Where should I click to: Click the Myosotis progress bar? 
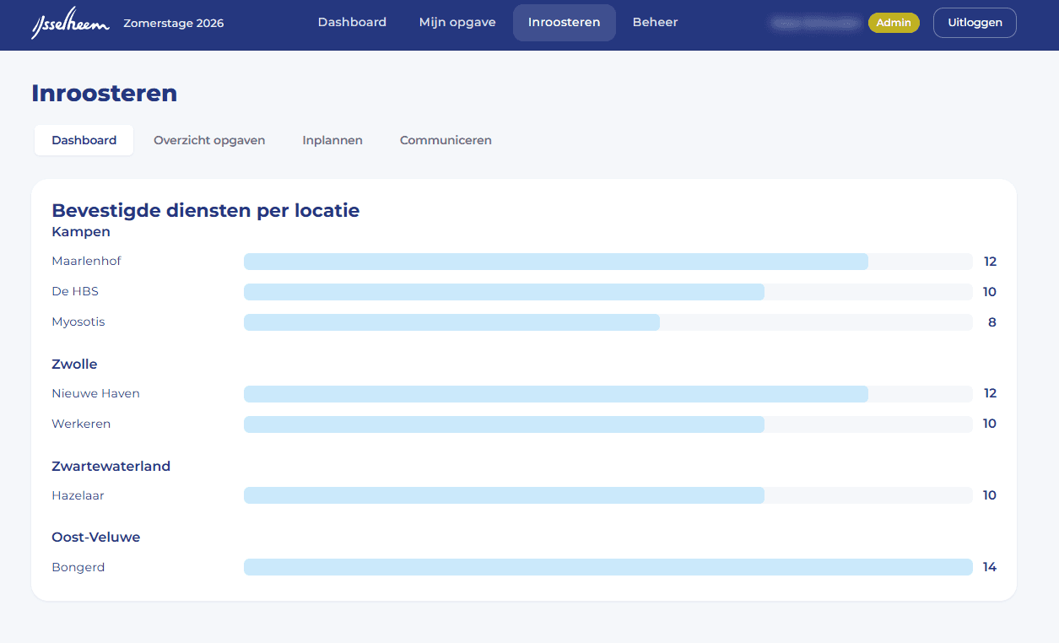pos(608,322)
